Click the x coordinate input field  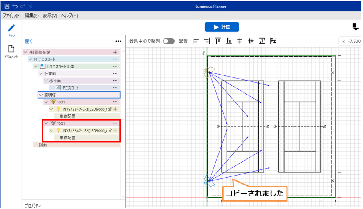[351, 41]
